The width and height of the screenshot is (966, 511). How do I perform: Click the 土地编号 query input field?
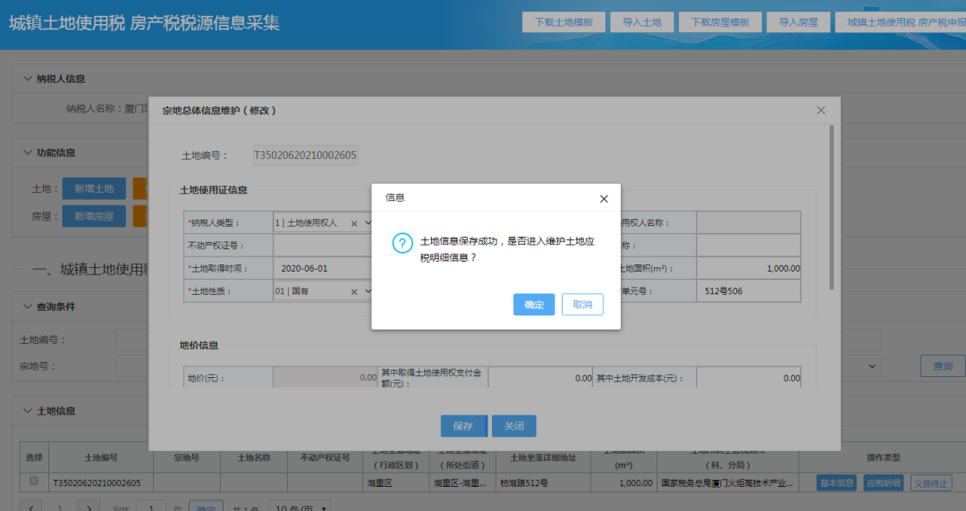point(131,339)
